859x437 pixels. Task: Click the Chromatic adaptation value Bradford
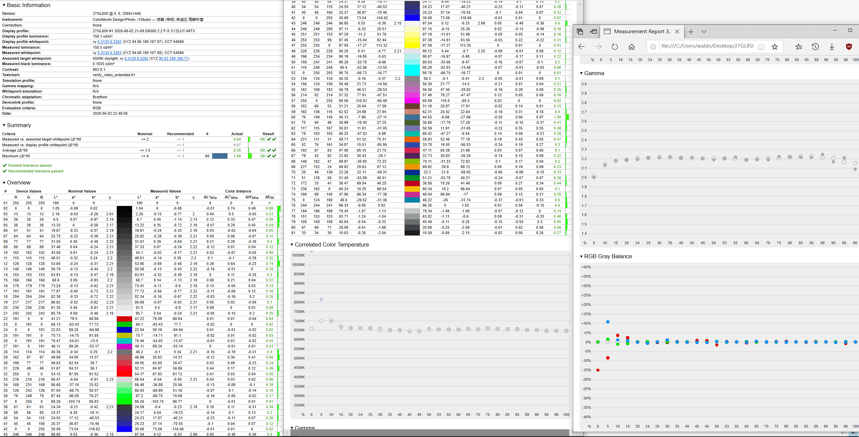pos(100,97)
